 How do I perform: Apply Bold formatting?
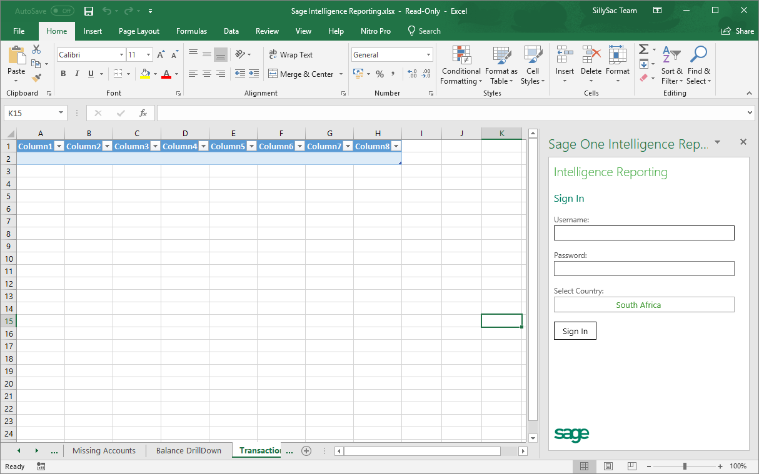[63, 74]
